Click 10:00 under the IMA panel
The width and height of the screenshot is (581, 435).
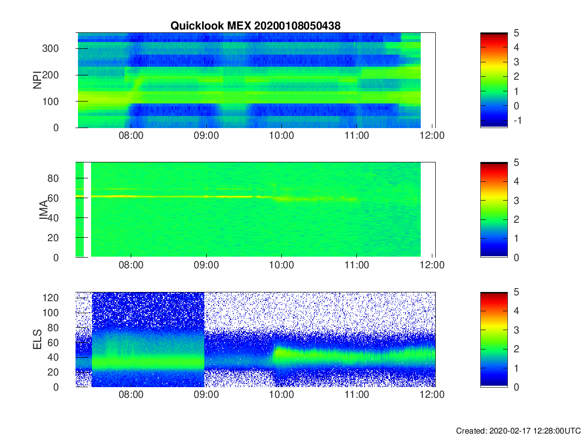tap(281, 265)
